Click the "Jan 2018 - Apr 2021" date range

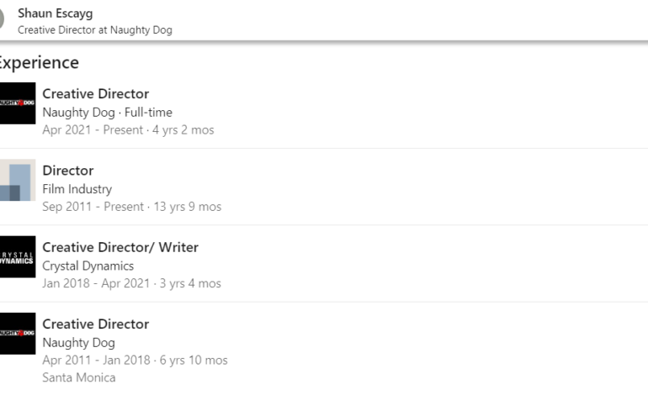point(131,283)
